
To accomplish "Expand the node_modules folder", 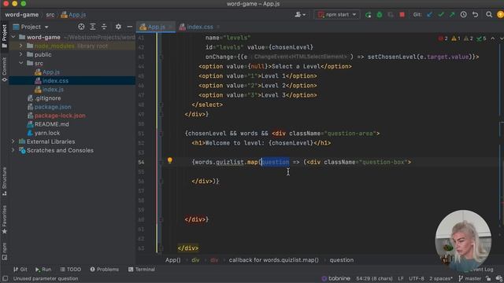I will click(21, 46).
